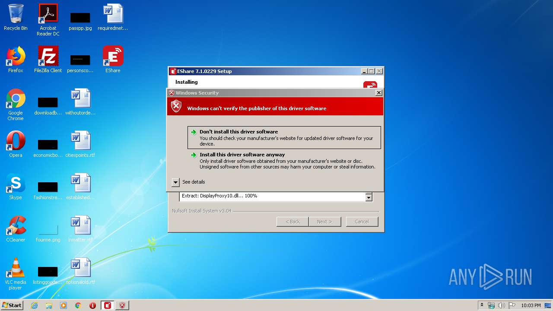Screen dimensions: 553x311
Task: Select the withoutorde Word document
Action: [80, 102]
